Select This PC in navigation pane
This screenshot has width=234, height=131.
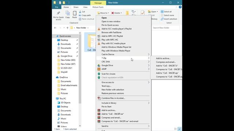63,99
